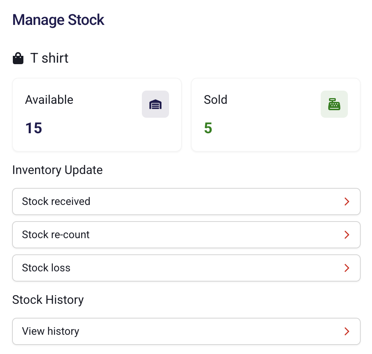Click the Stock History section heading
This screenshot has width=372, height=354.
48,300
